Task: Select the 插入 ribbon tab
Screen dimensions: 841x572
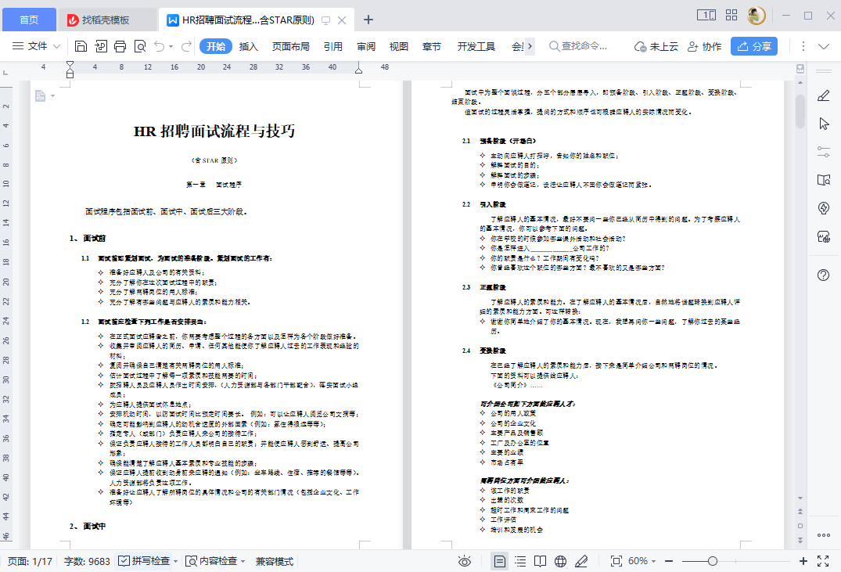Action: [248, 47]
